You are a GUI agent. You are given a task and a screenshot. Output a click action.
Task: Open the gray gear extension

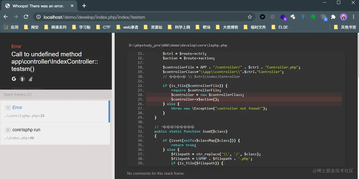[x=272, y=17]
